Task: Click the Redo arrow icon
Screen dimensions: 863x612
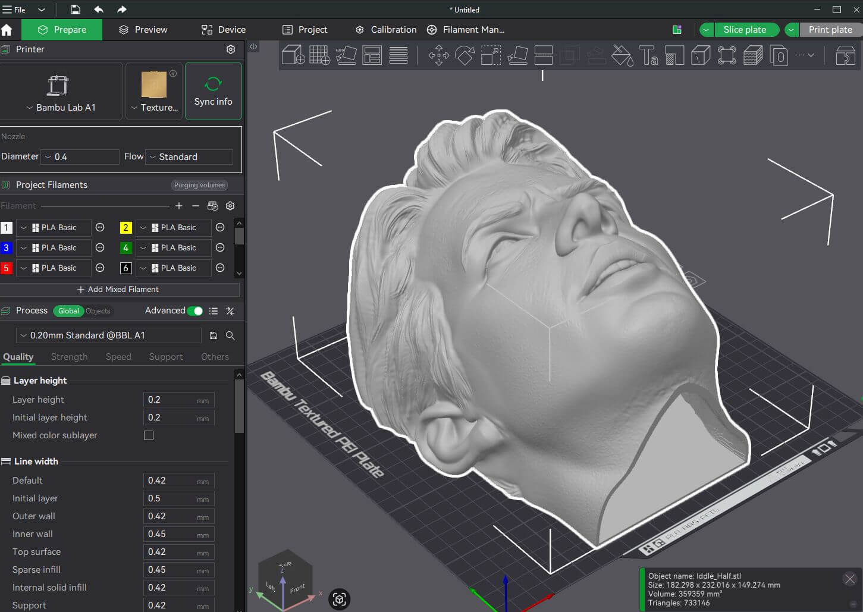Action: [122, 10]
